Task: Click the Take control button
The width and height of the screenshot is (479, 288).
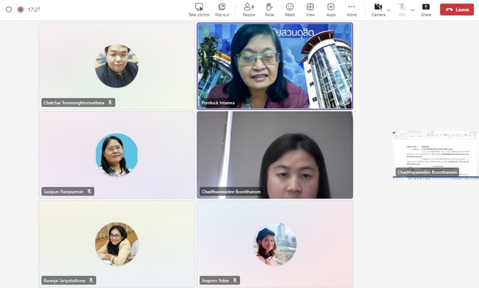Action: pyautogui.click(x=199, y=10)
